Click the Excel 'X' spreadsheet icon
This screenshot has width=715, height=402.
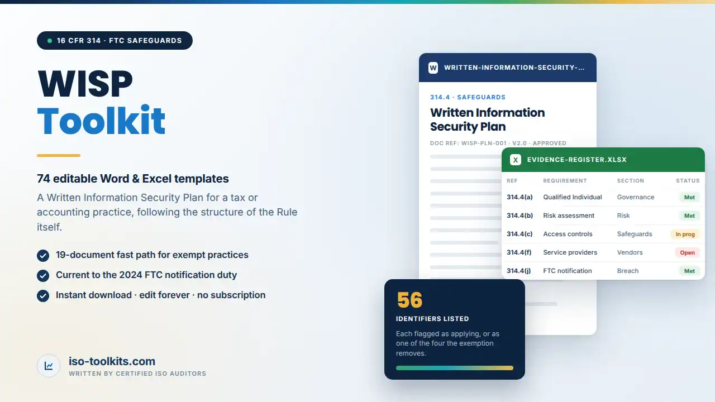coord(516,160)
